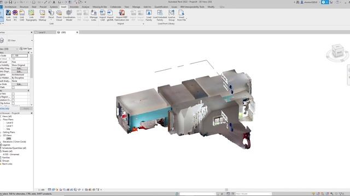Screen dimensions: 350x196
Task: Click the Save icon in quick access toolbar
Action: (x=10, y=2)
